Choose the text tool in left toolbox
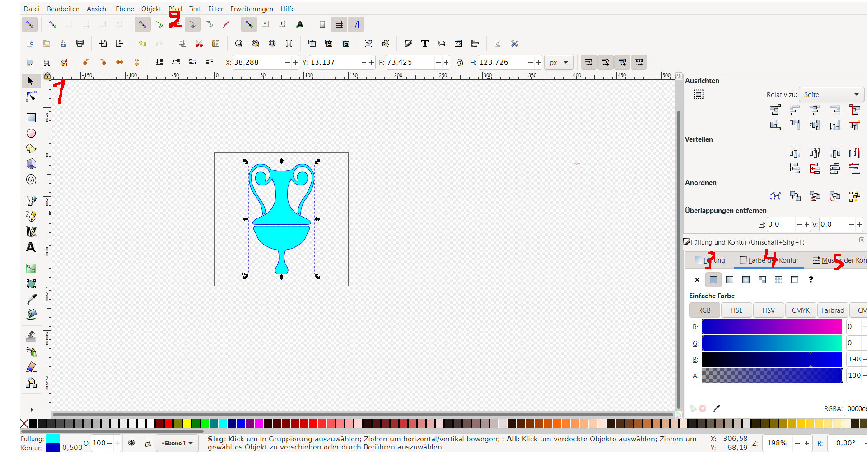This screenshot has height=463, width=867. (31, 247)
